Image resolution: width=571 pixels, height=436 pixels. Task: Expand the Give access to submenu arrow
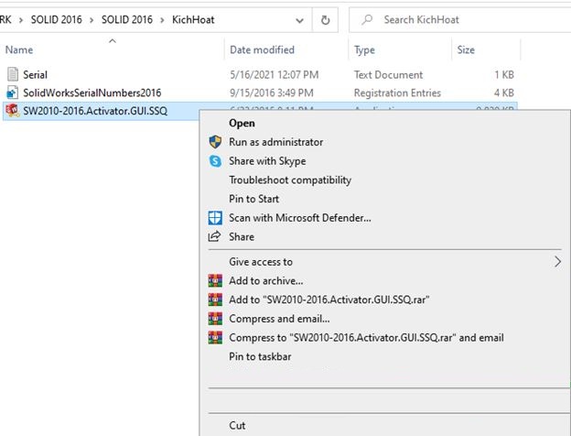(557, 262)
